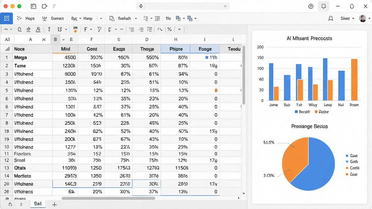The height and width of the screenshot is (209, 372).
Task: Open the calendar icon in title bar
Action: click(33, 6)
